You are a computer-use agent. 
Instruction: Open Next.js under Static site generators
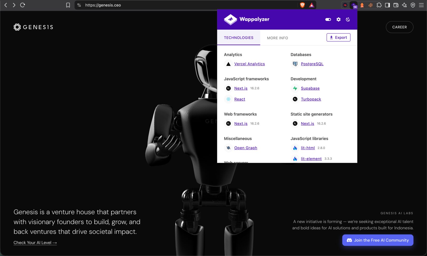coord(307,123)
